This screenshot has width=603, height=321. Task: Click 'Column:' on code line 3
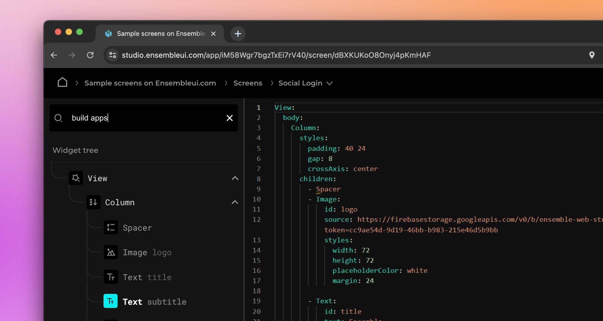point(305,128)
